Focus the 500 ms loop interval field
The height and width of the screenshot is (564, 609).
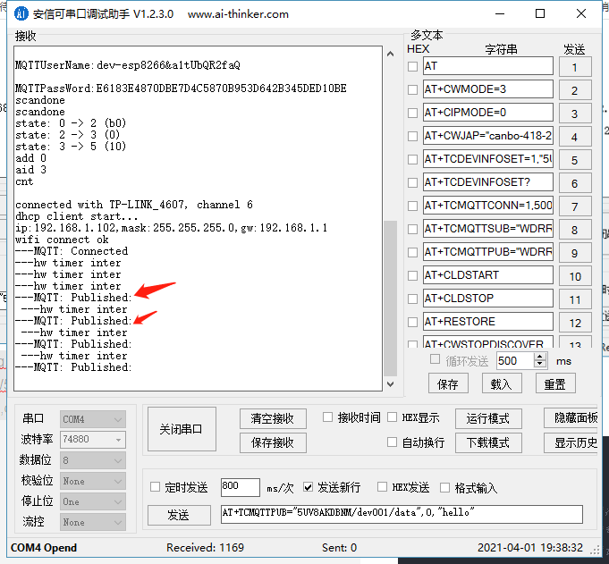pos(515,360)
